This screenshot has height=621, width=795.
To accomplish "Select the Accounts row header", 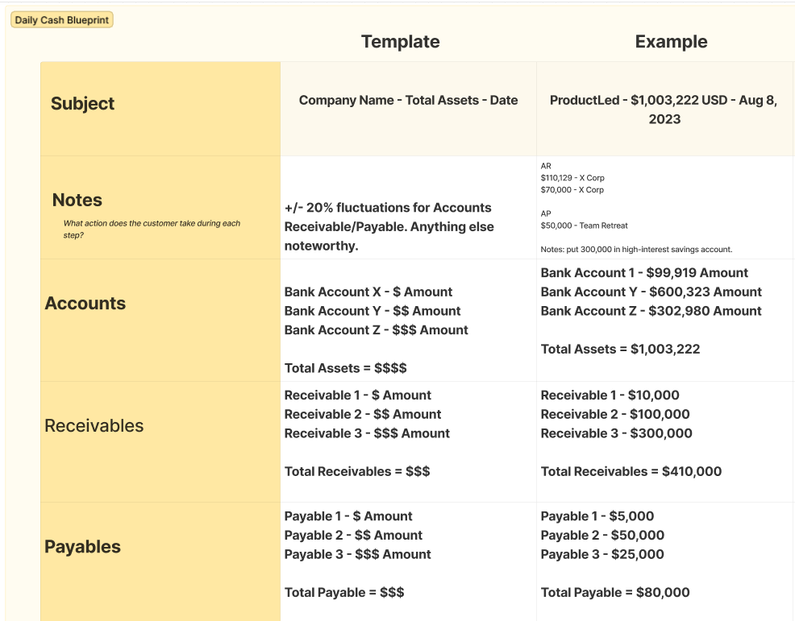I will [x=85, y=304].
